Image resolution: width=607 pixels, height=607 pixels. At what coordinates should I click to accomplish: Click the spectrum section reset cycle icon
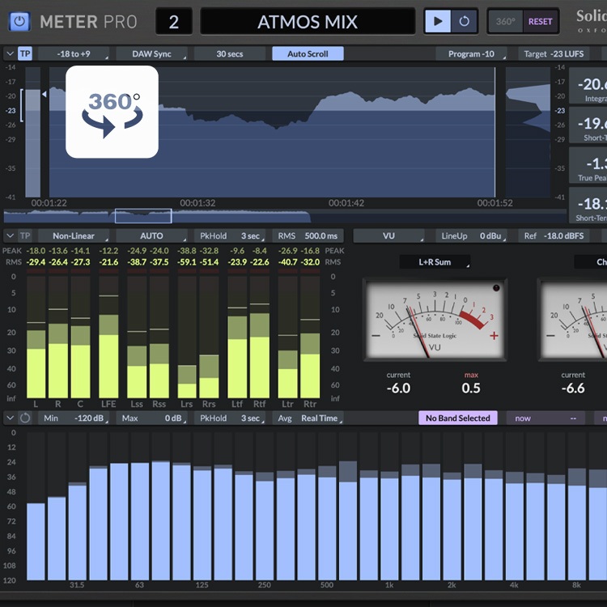(x=26, y=418)
